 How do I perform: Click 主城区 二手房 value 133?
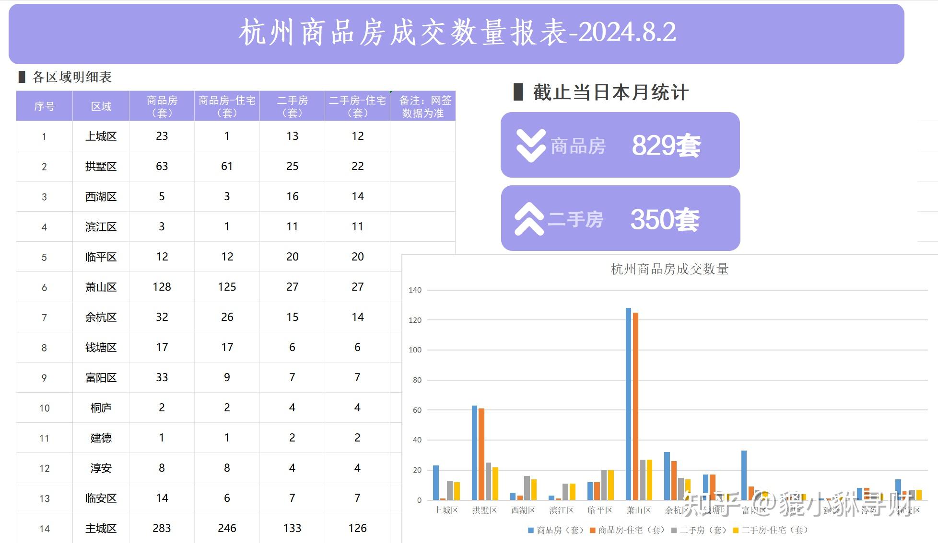coord(292,528)
